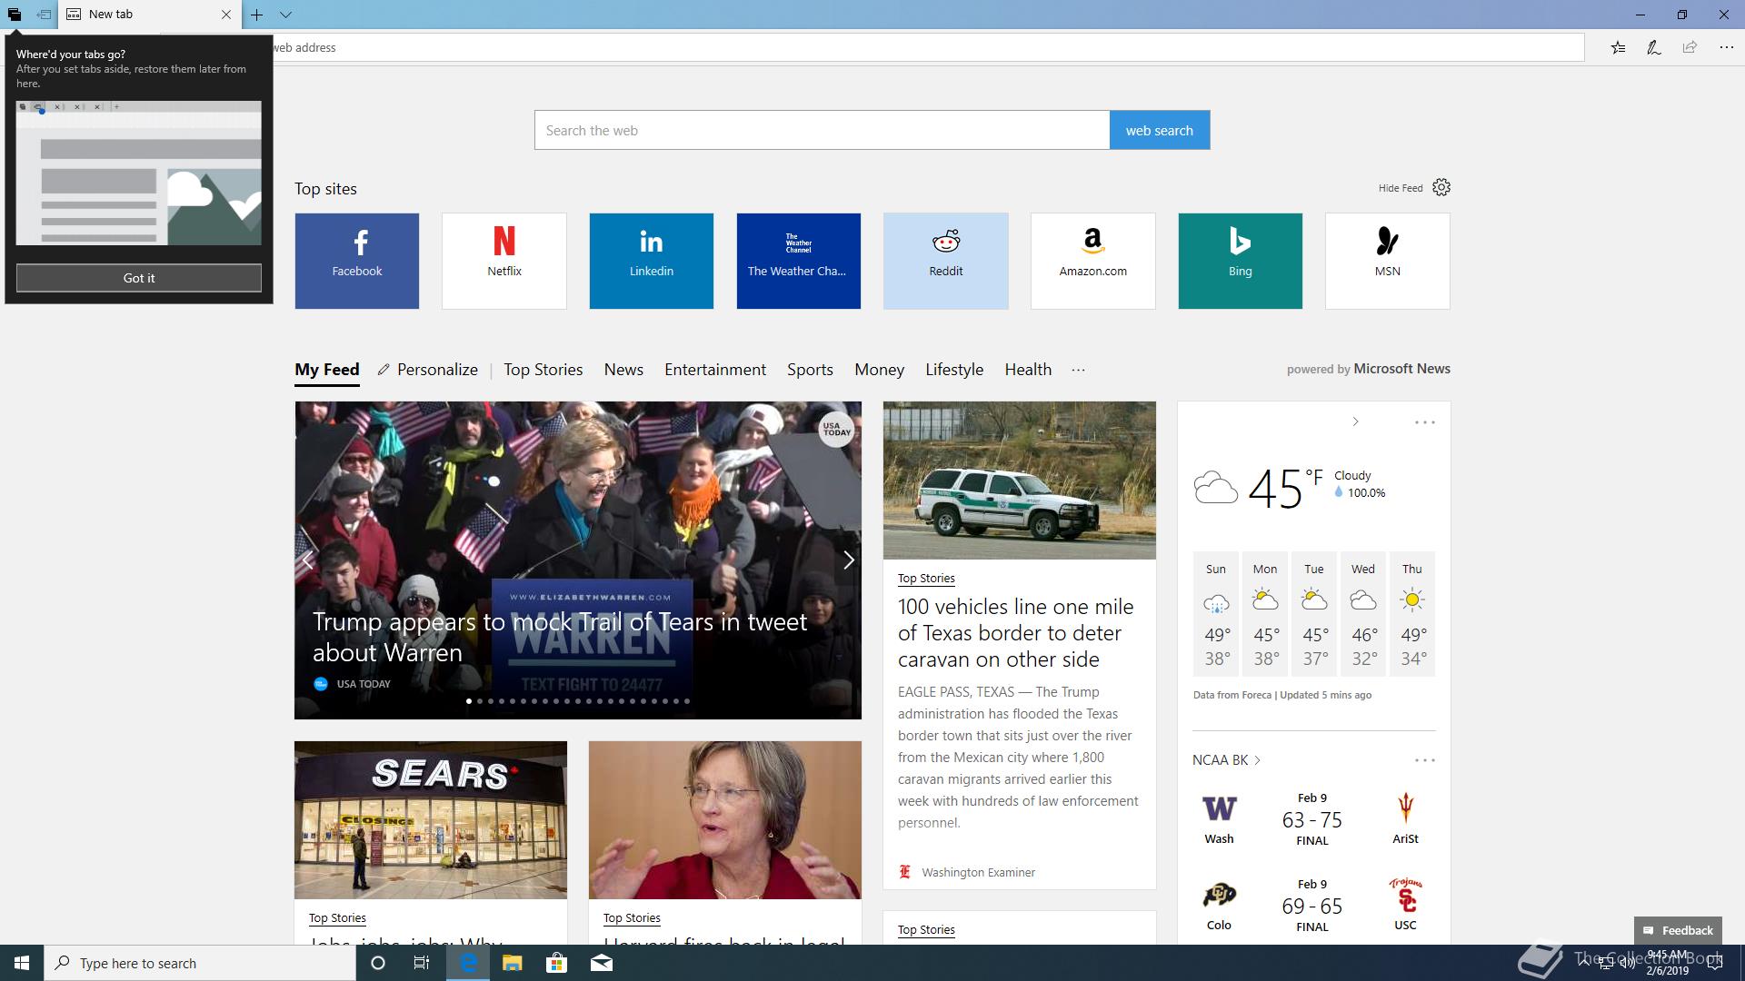This screenshot has height=981, width=1745.
Task: Show the next carousel story arrow
Action: pos(848,560)
